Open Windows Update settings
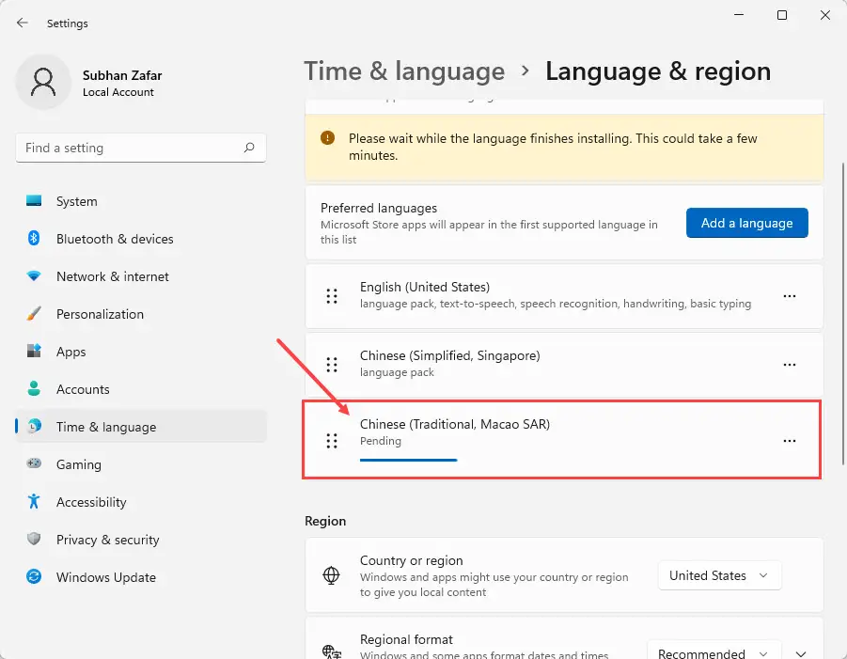This screenshot has height=659, width=847. (x=141, y=577)
